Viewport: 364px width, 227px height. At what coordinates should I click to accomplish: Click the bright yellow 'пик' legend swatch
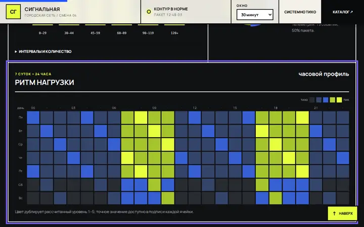pos(339,100)
